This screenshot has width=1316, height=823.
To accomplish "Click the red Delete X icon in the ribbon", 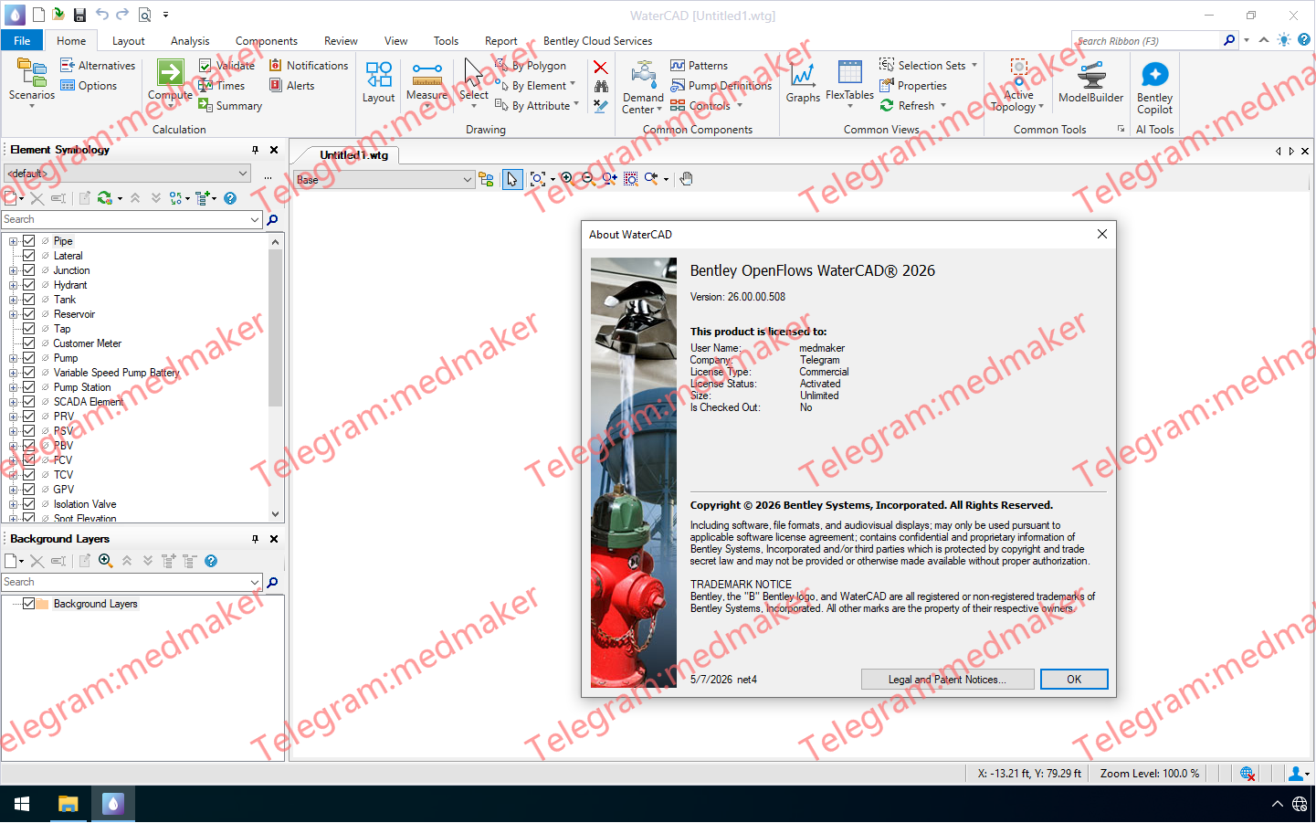I will point(600,68).
